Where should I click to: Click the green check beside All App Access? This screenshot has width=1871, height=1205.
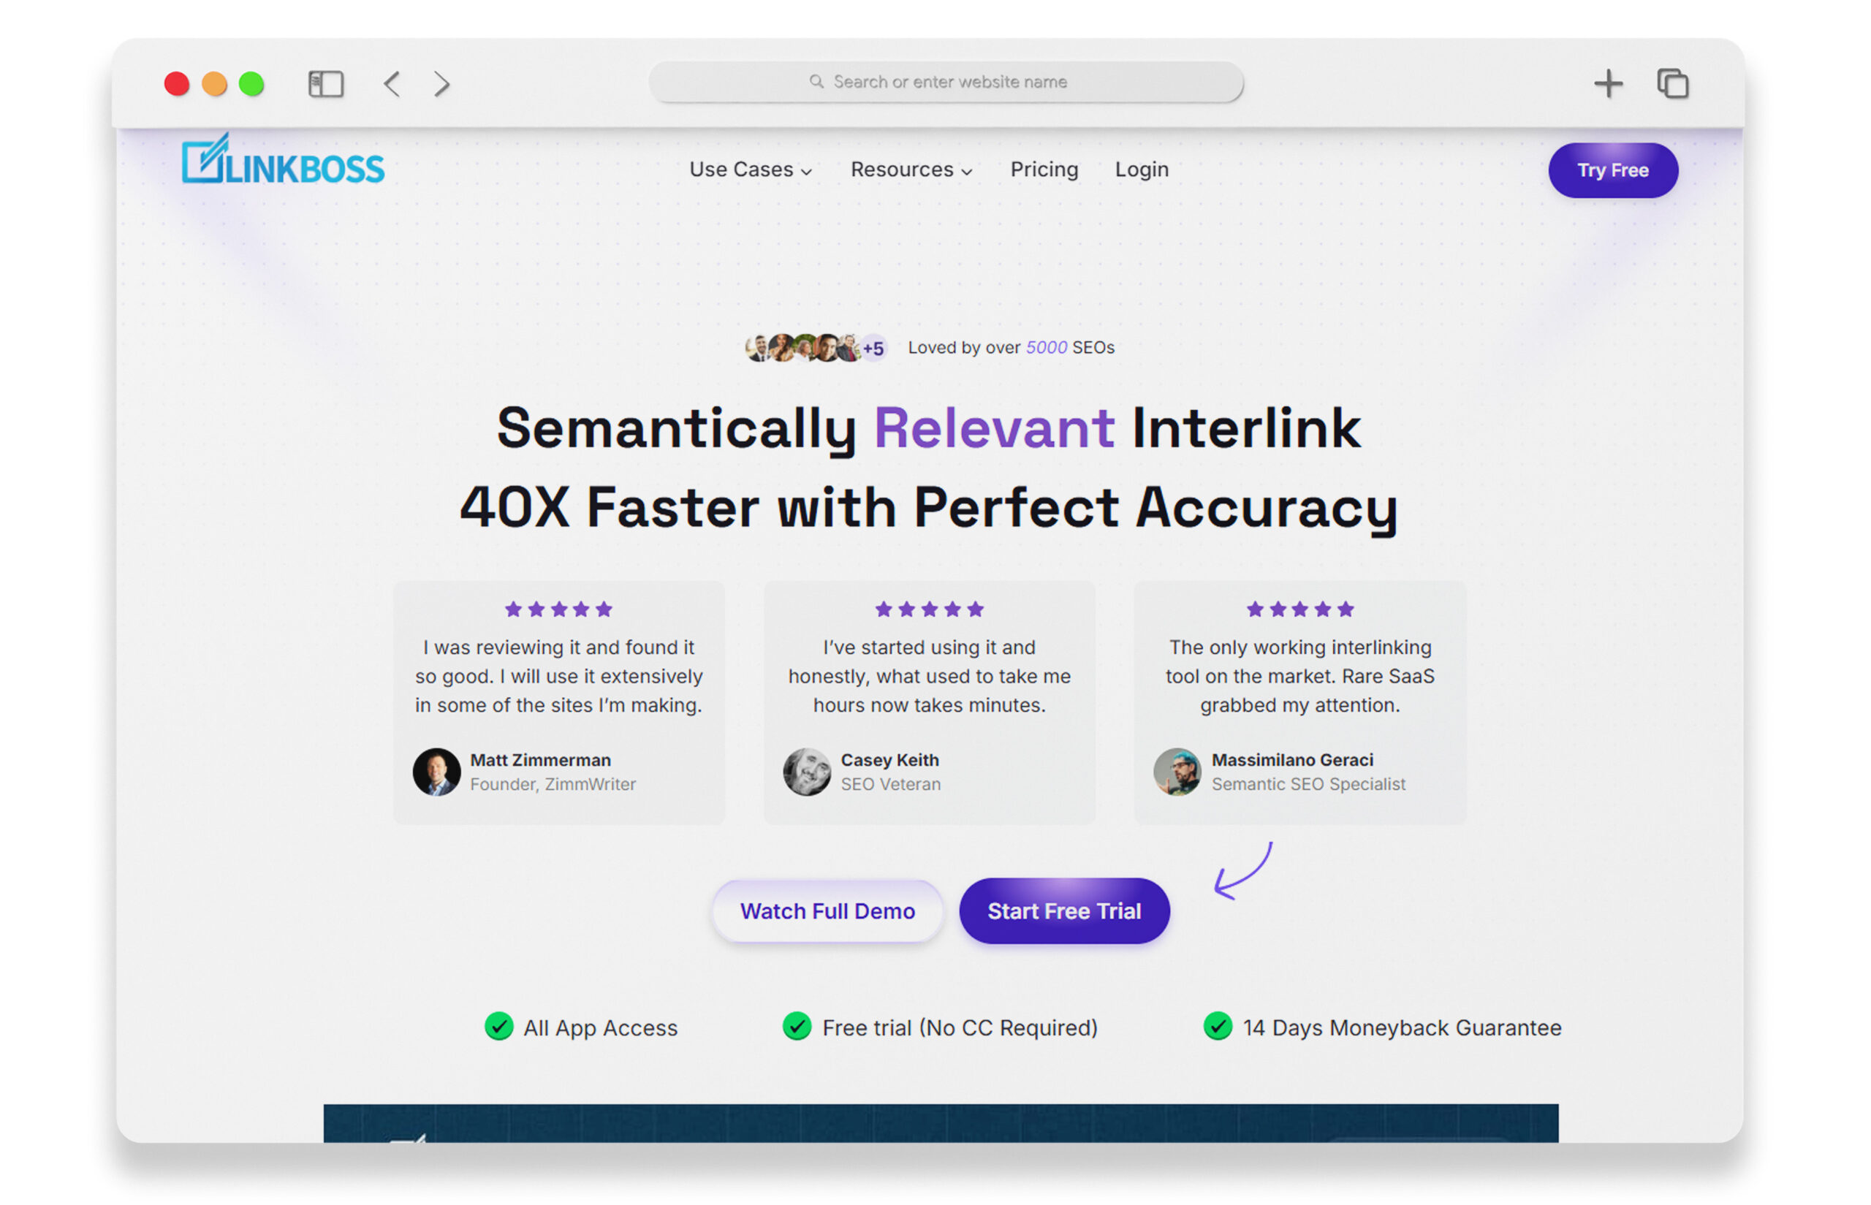pos(498,1026)
